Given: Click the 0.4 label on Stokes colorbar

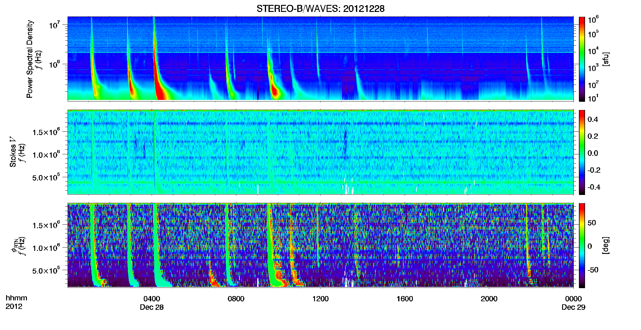Looking at the screenshot, I should pos(593,119).
